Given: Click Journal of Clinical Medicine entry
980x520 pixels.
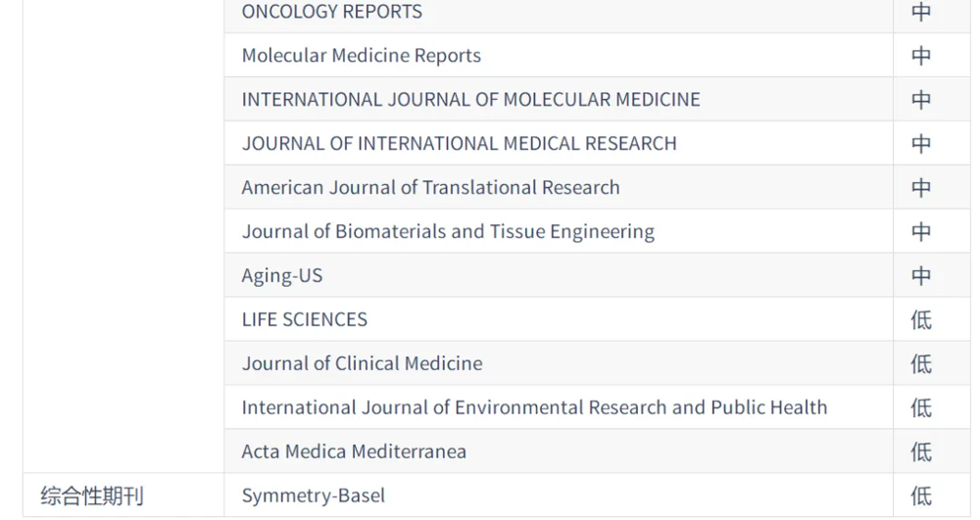Looking at the screenshot, I should coord(362,364).
